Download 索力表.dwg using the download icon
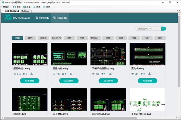 coord(149,73)
